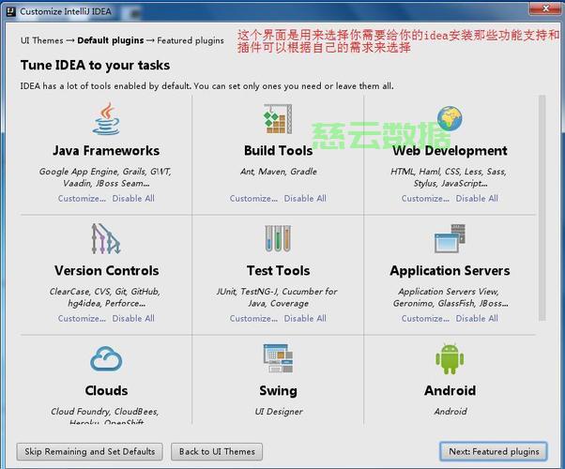
Task: Click the Java Frameworks heading
Action: tap(106, 151)
